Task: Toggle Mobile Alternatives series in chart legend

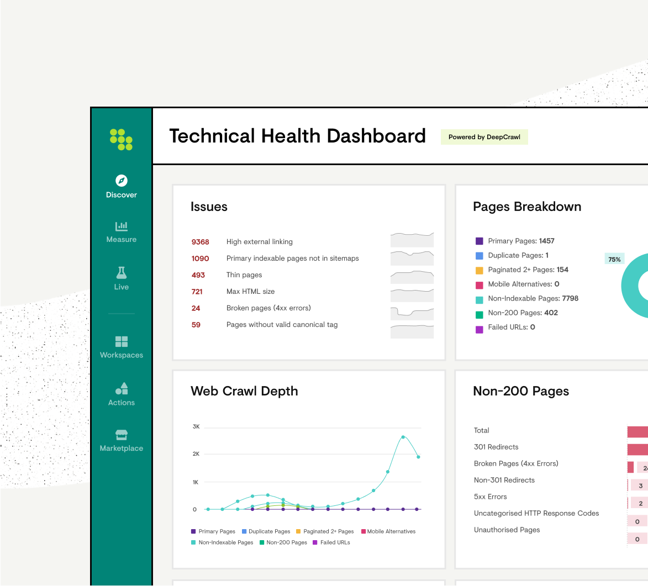Action: [388, 531]
